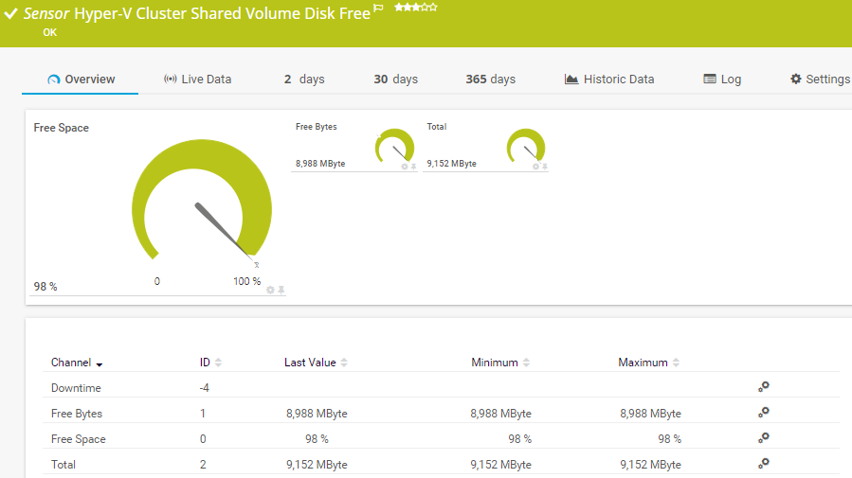Pin the Total gauge

pos(545,167)
